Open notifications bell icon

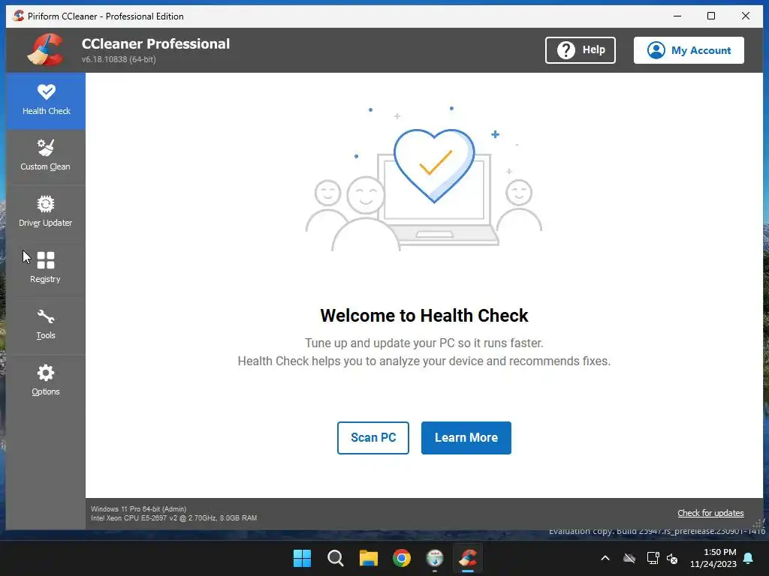pyautogui.click(x=749, y=558)
